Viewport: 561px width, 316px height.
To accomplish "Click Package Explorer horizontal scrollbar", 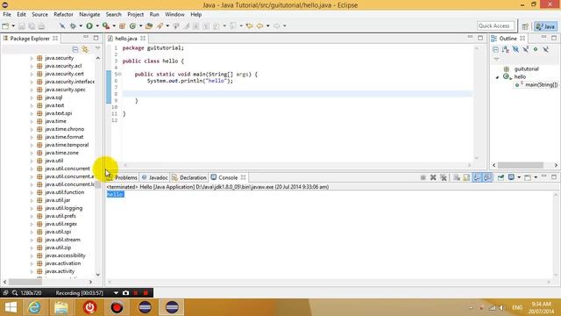I will [25, 282].
